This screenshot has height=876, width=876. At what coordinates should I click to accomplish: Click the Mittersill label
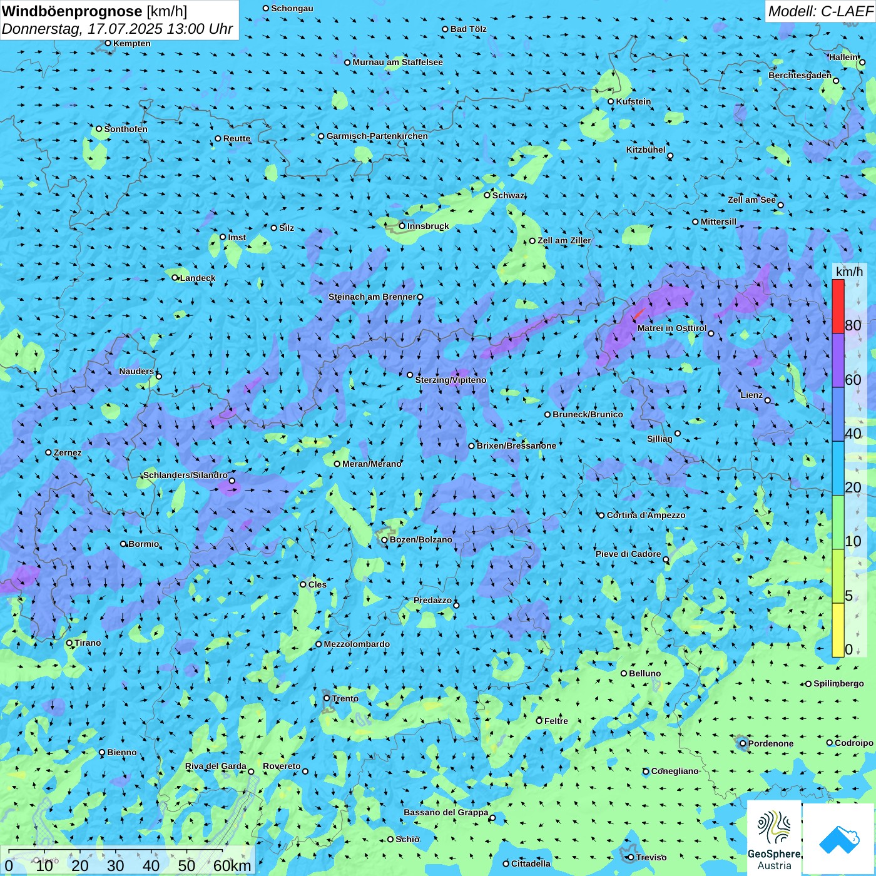pyautogui.click(x=718, y=222)
